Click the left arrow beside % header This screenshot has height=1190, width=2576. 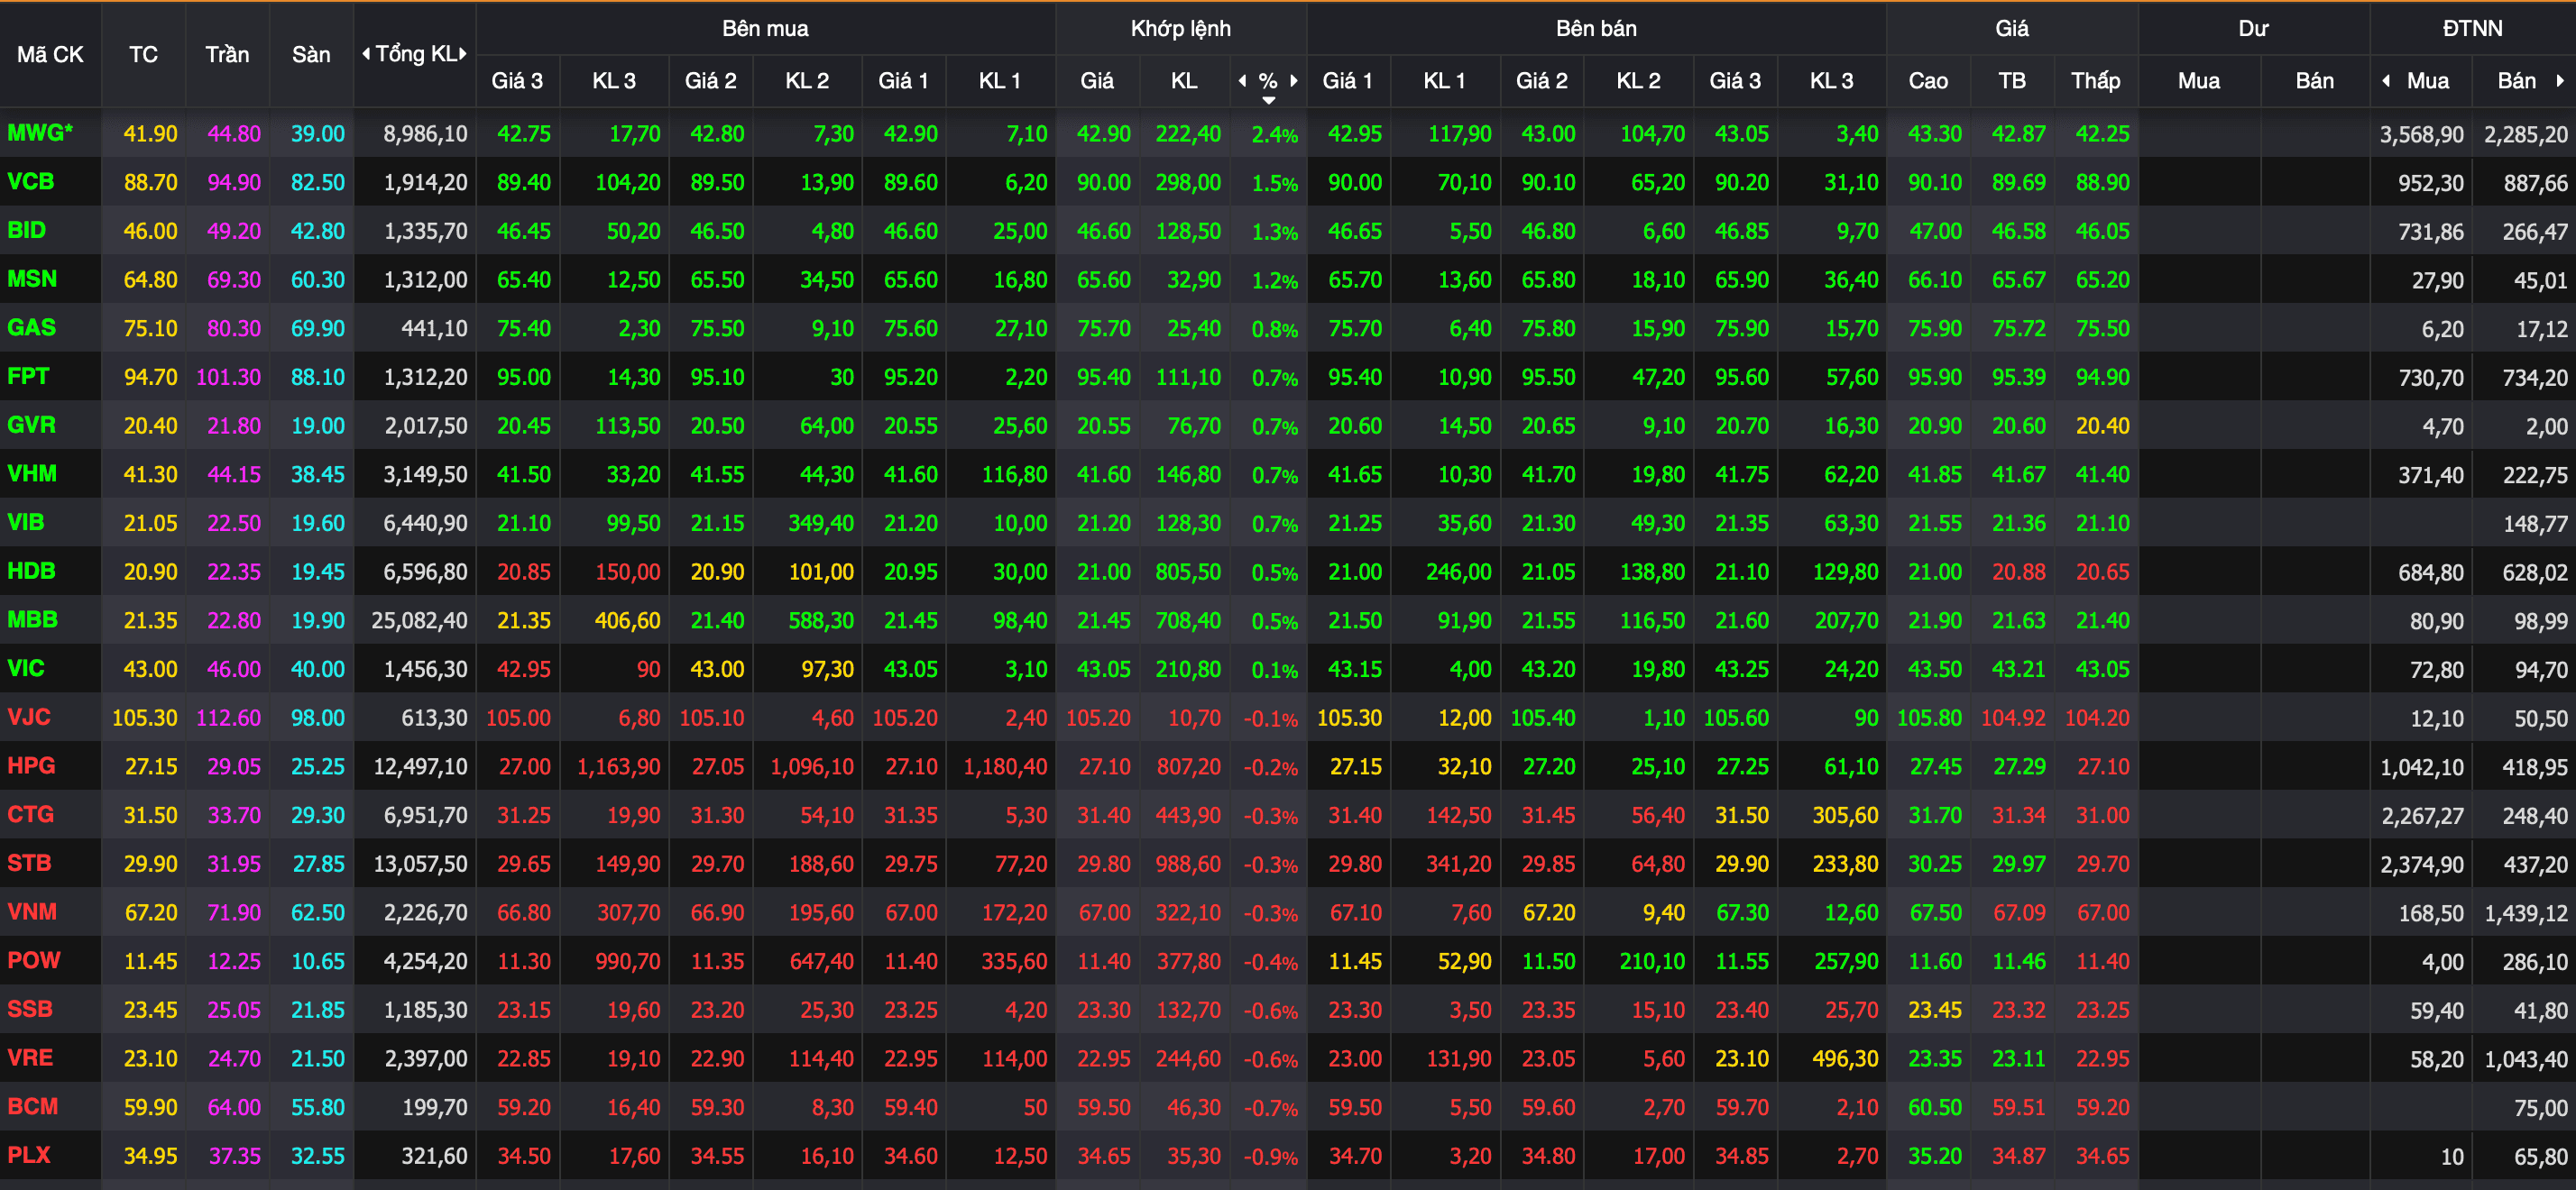[x=1243, y=81]
